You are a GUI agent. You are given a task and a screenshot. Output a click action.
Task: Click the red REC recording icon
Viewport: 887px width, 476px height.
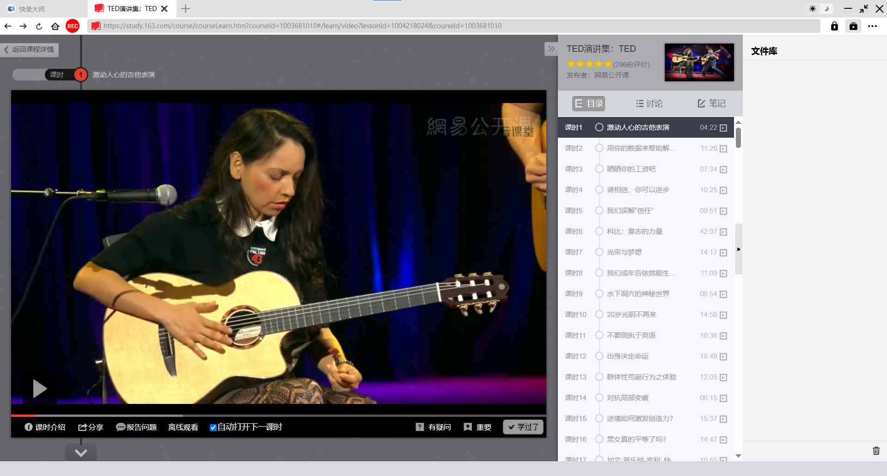pos(73,26)
